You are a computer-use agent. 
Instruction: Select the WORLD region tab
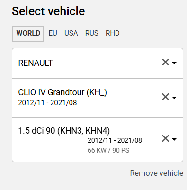28,34
